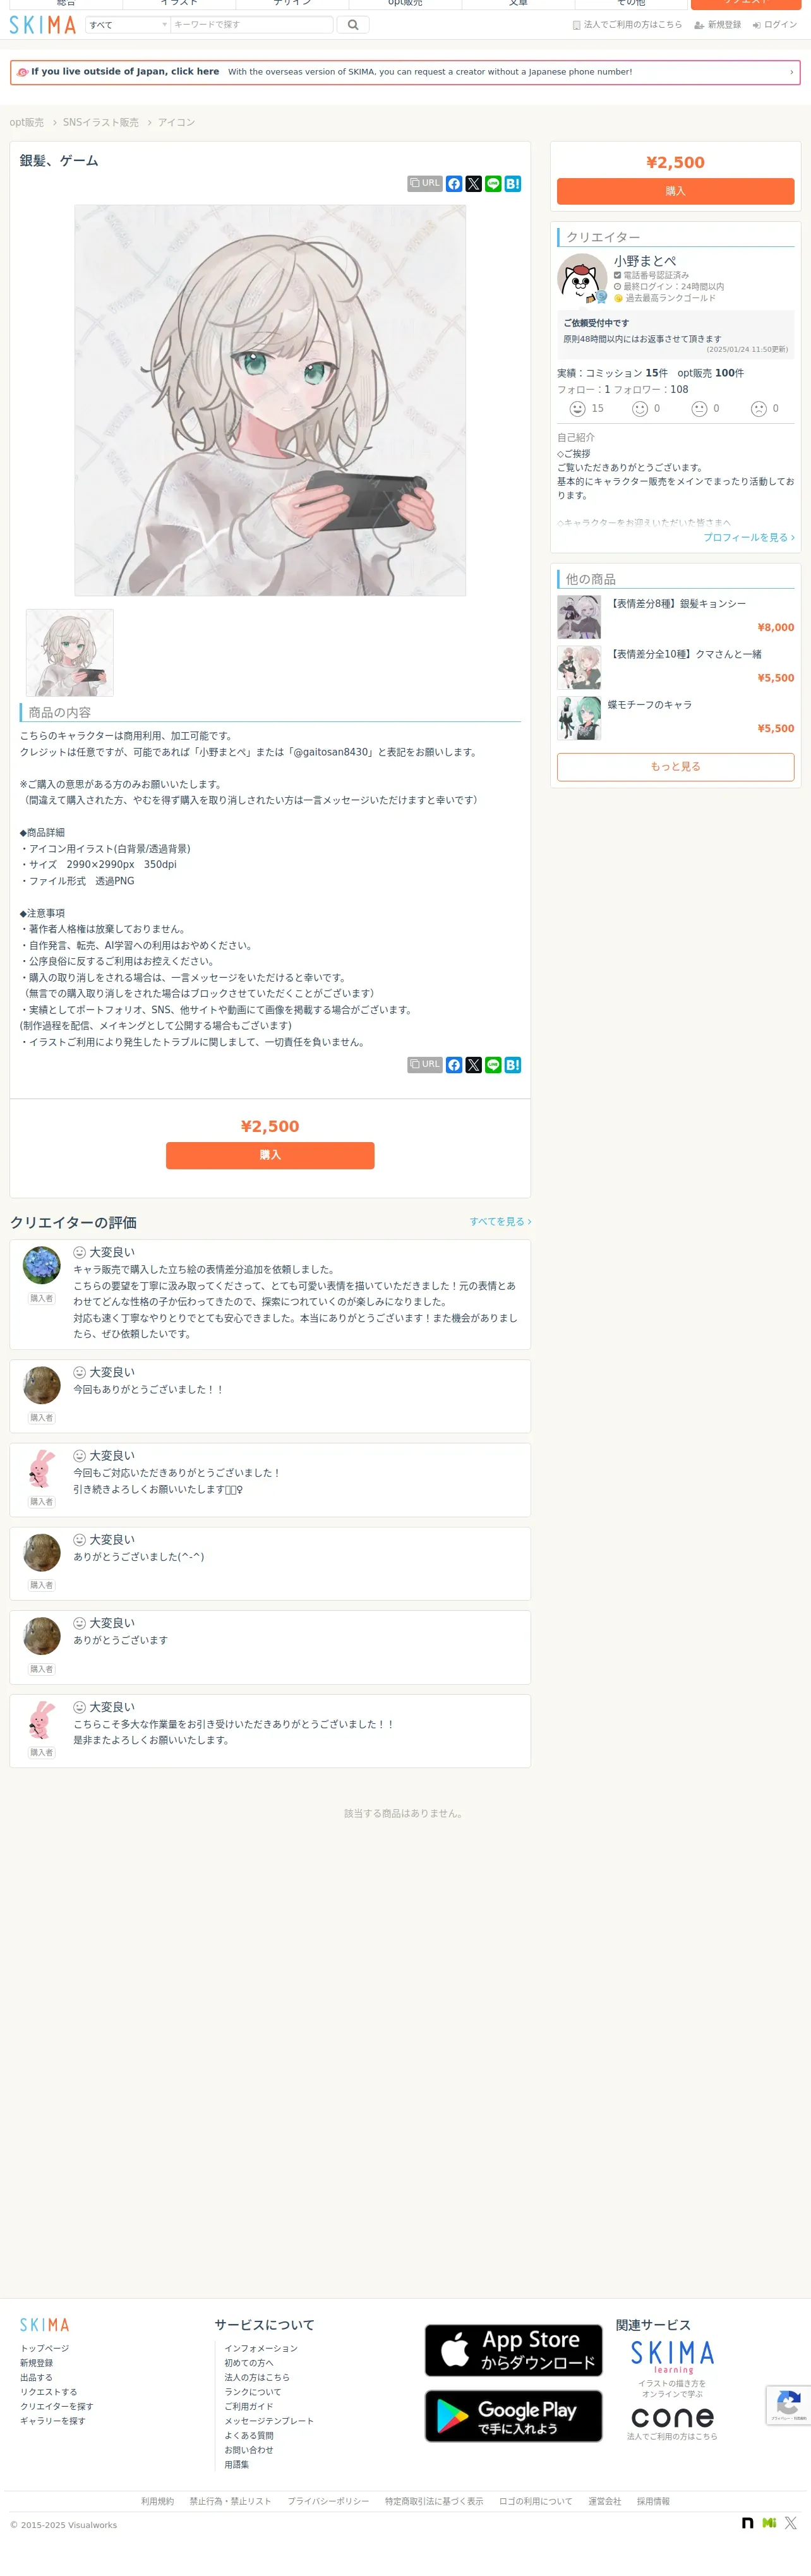This screenshot has height=2576, width=811.
Task: Click Google Play download badge
Action: (514, 2416)
